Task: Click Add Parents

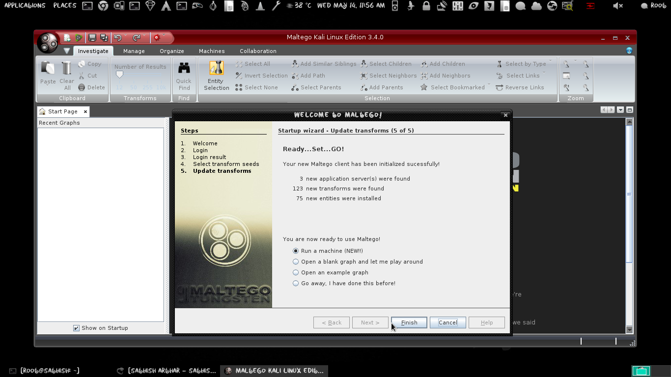Action: coord(382,87)
